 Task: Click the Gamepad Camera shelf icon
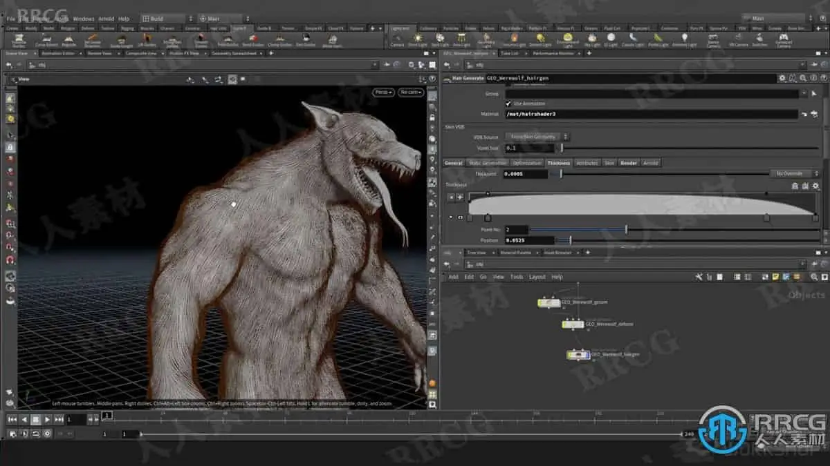pyautogui.click(x=783, y=38)
